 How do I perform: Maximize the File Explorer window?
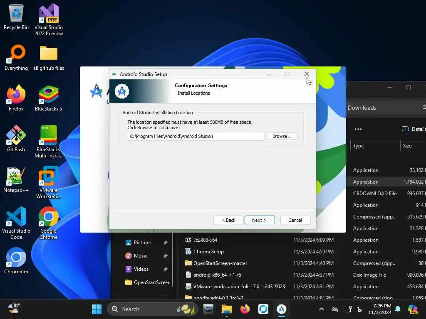[x=409, y=87]
